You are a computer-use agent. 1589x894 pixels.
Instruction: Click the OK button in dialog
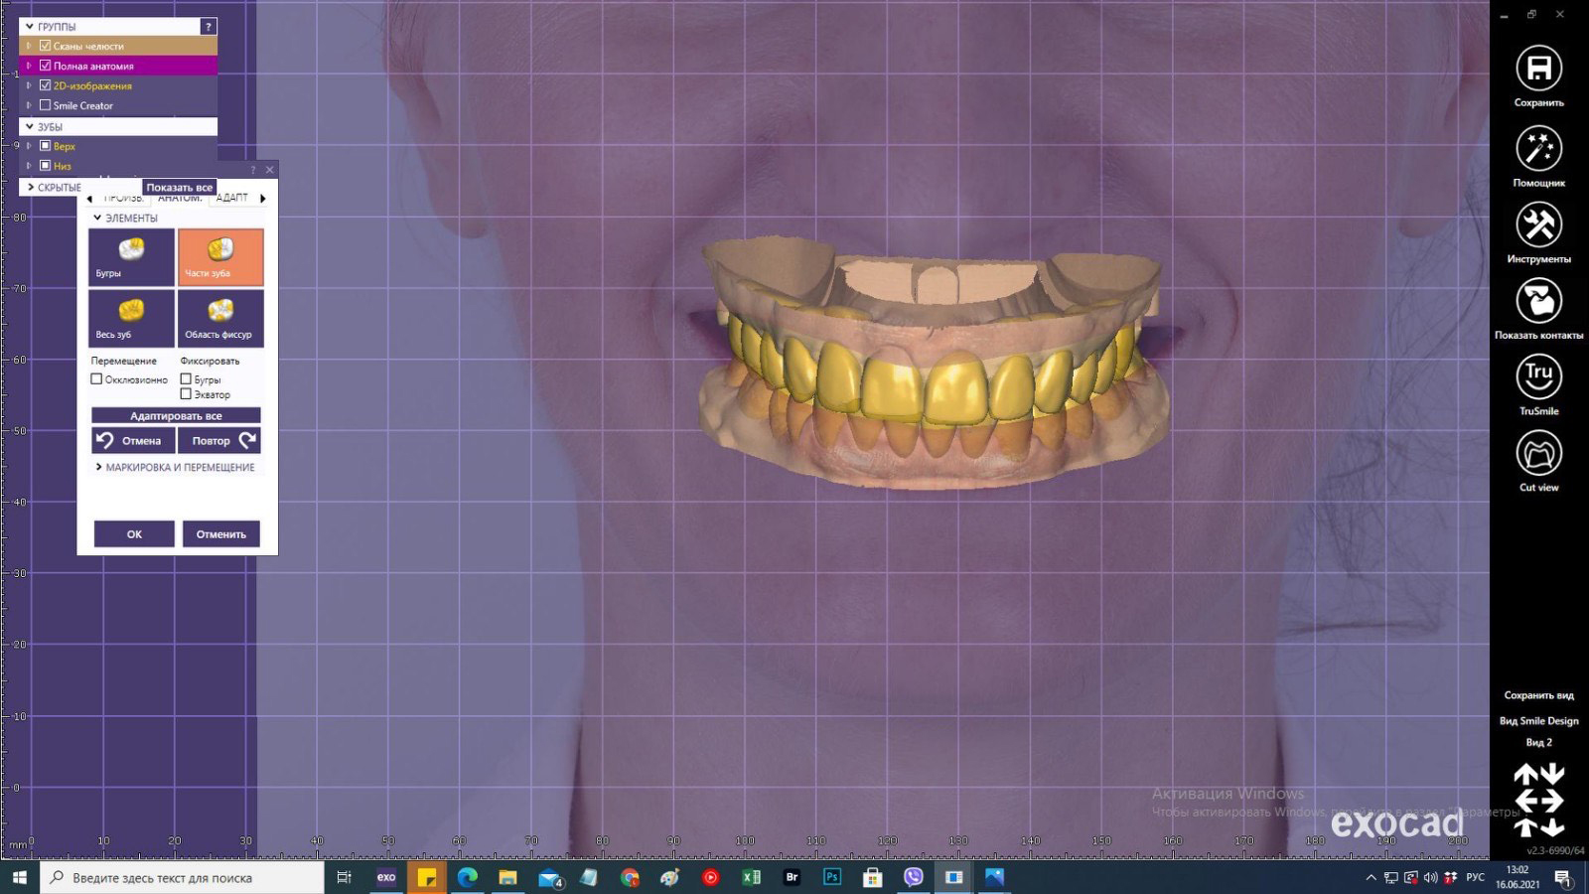tap(134, 534)
